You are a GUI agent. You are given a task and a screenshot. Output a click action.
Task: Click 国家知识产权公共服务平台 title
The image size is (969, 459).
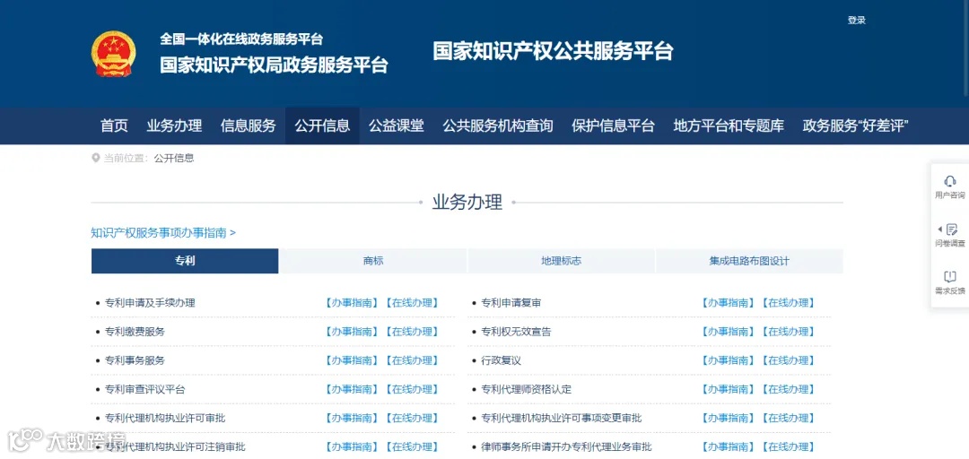(553, 51)
